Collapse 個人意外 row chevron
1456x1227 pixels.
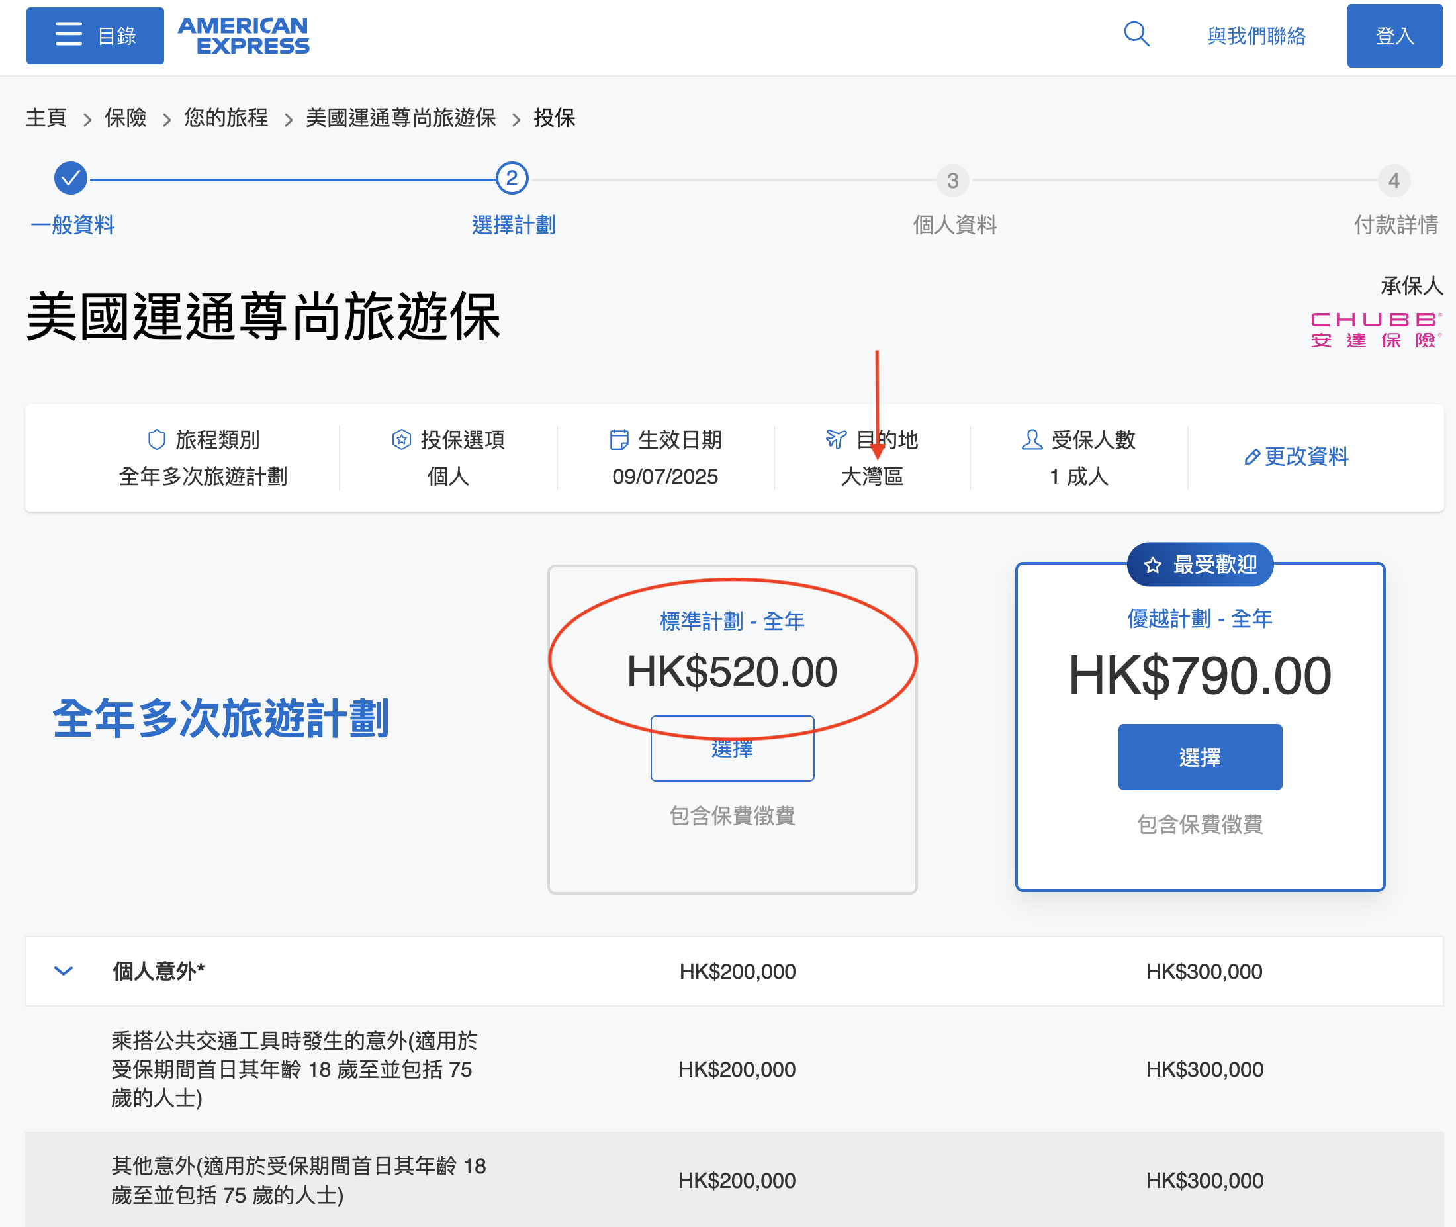click(x=64, y=971)
